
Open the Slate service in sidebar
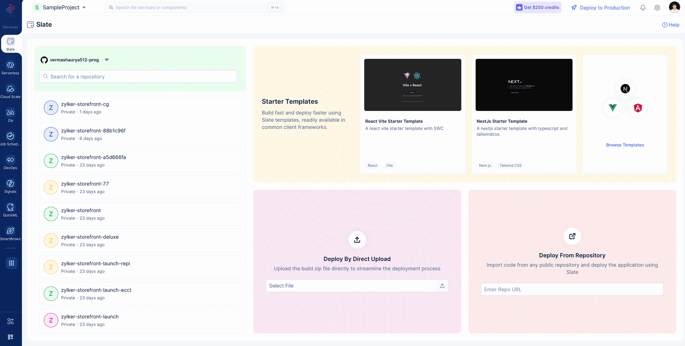pos(11,44)
